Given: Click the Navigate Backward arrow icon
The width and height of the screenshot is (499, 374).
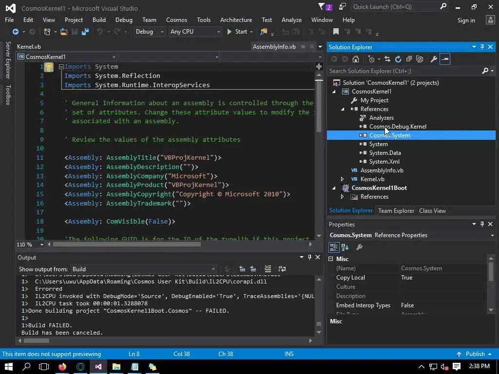Looking at the screenshot, I should pos(15,32).
